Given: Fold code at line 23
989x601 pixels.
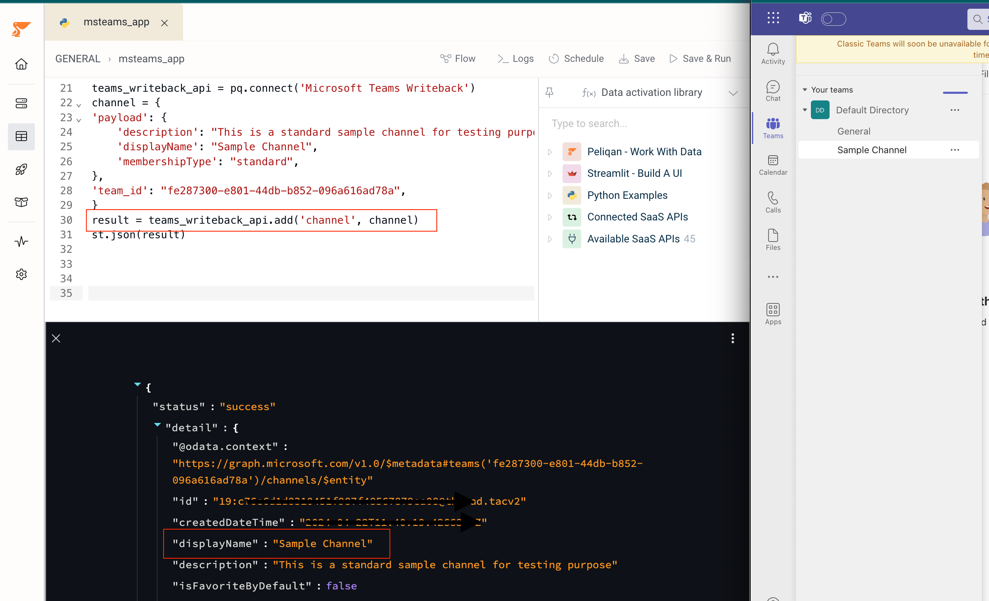Looking at the screenshot, I should coord(79,120).
